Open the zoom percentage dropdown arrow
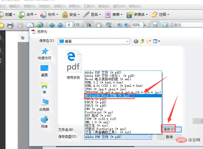Screen dimensions: 203x149 pos(145,25)
